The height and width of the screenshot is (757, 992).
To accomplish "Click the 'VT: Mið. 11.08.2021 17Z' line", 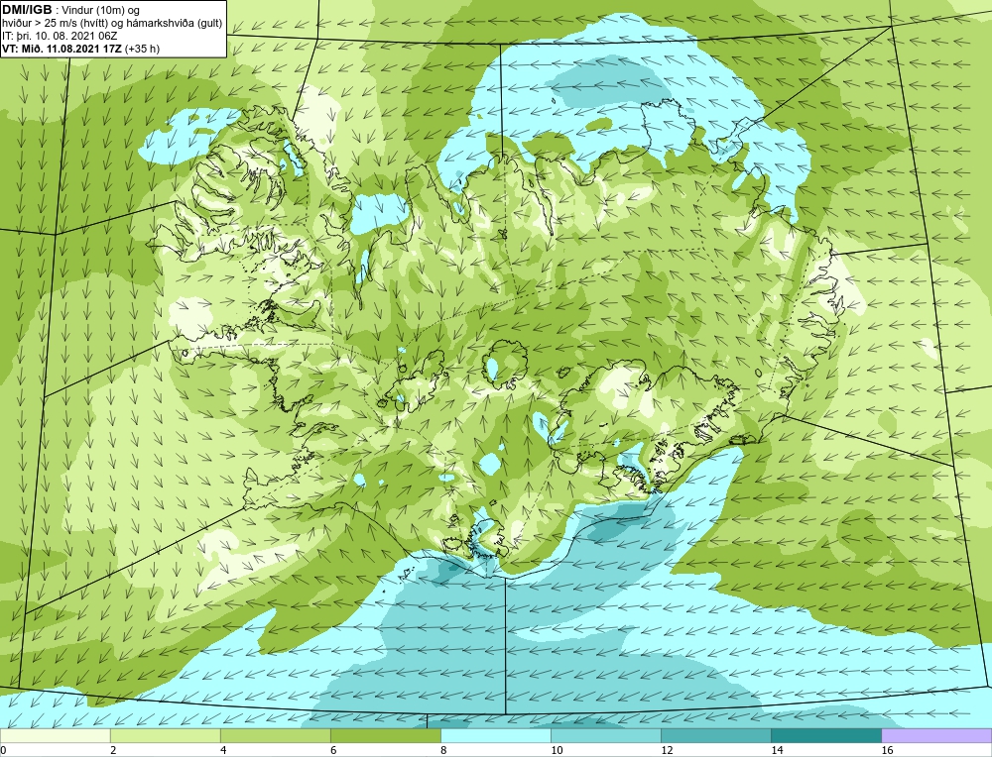I will 62,49.
